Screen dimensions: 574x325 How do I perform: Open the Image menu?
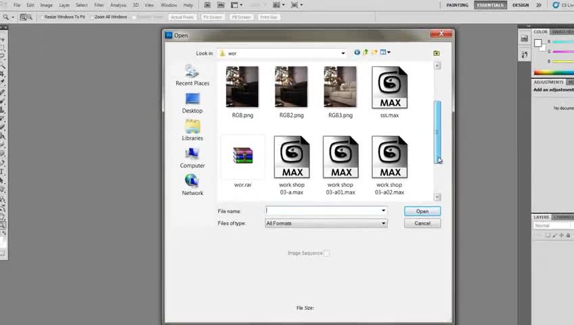46,5
